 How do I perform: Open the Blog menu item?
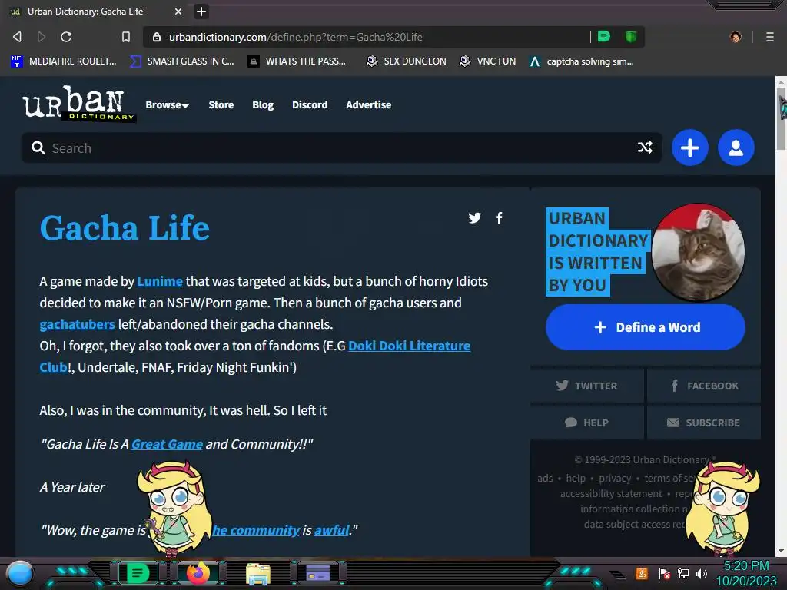(263, 104)
